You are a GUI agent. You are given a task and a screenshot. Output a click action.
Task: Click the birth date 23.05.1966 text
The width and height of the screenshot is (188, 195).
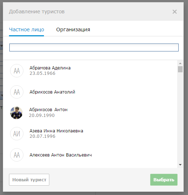point(42,73)
